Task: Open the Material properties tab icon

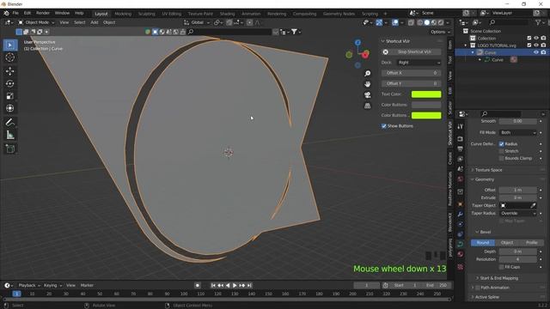Action: click(x=461, y=254)
